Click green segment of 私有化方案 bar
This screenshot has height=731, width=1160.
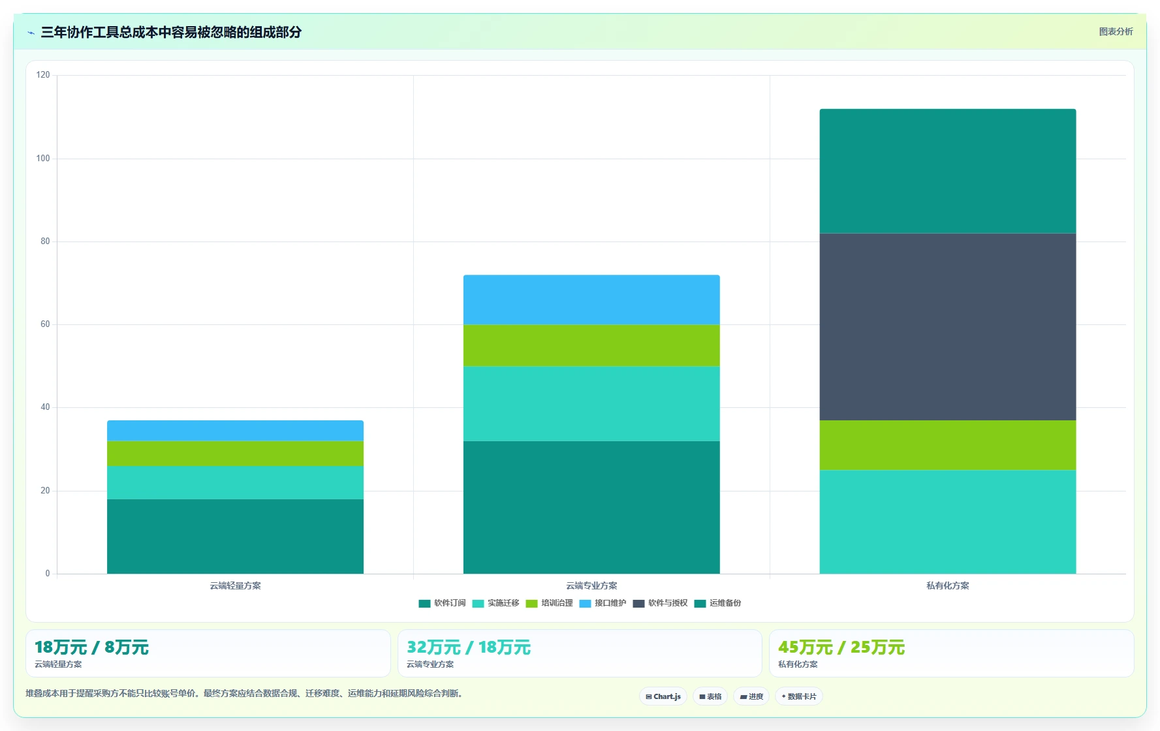point(948,445)
